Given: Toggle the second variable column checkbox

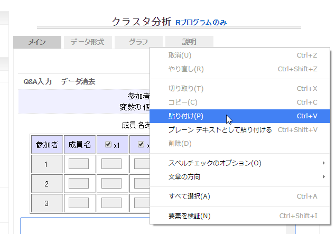Looking at the screenshot, I should pyautogui.click(x=141, y=144).
